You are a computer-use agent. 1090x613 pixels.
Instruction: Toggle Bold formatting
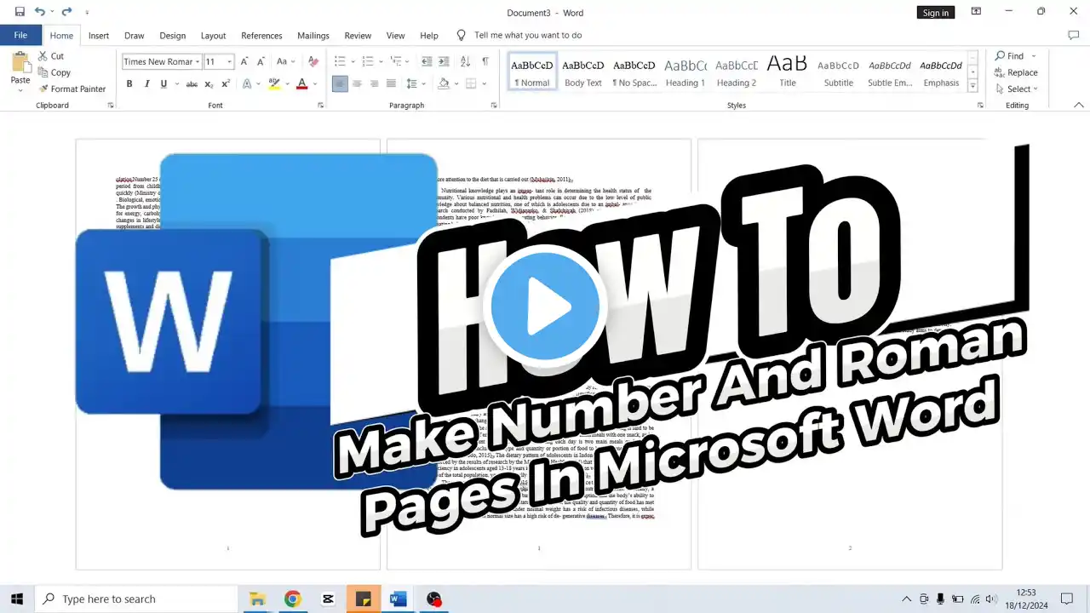coord(129,83)
